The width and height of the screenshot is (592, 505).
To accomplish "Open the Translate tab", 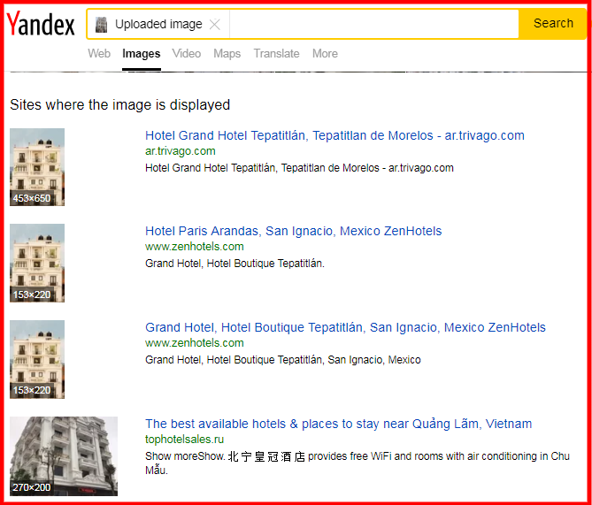I will 276,54.
